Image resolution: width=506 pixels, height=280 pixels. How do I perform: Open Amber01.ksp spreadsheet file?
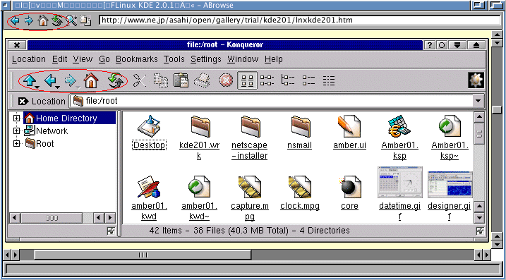(x=399, y=126)
